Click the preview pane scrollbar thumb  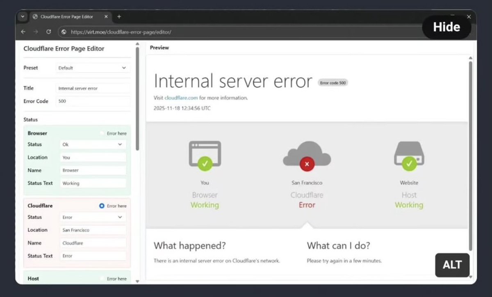(x=470, y=156)
